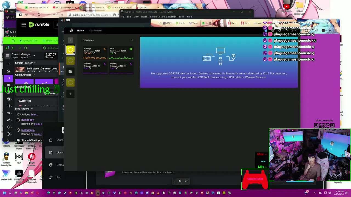Expand the Twitch dashboard sidebar arrow

pyautogui.click(x=8, y=64)
